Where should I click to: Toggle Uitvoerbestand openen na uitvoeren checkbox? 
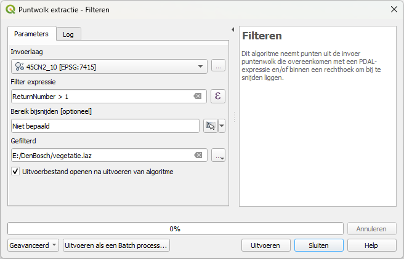click(15, 172)
